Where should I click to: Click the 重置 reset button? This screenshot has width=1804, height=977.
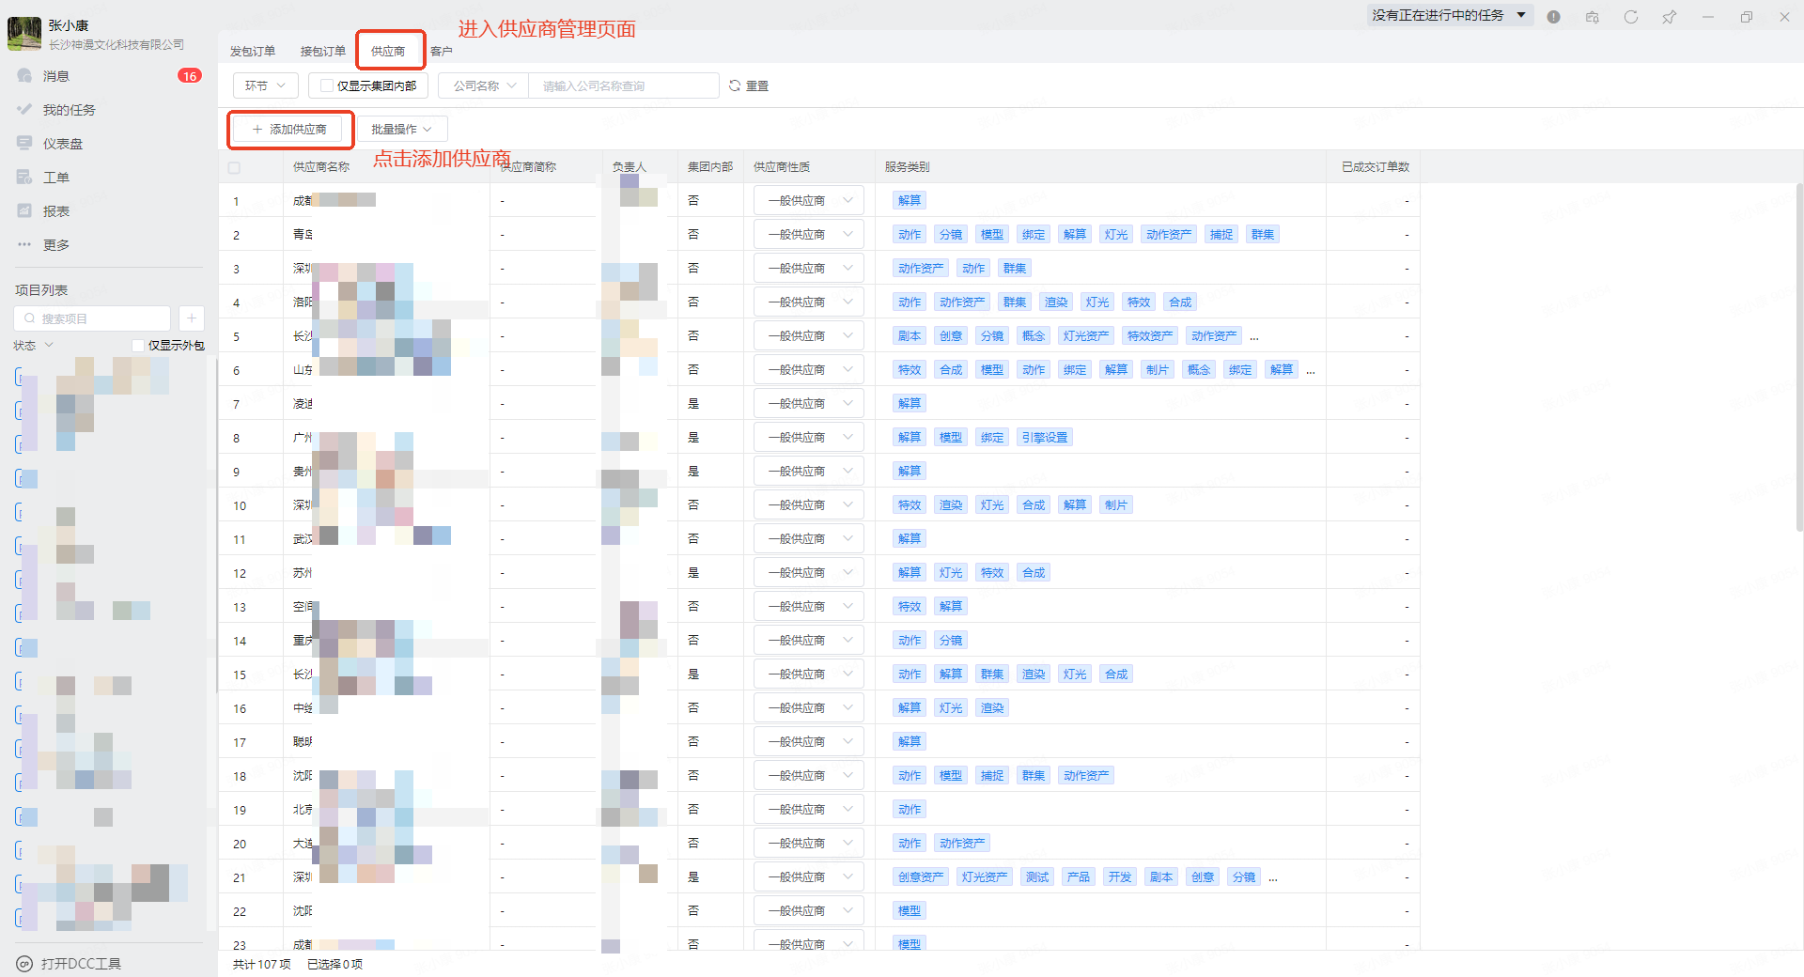749,86
